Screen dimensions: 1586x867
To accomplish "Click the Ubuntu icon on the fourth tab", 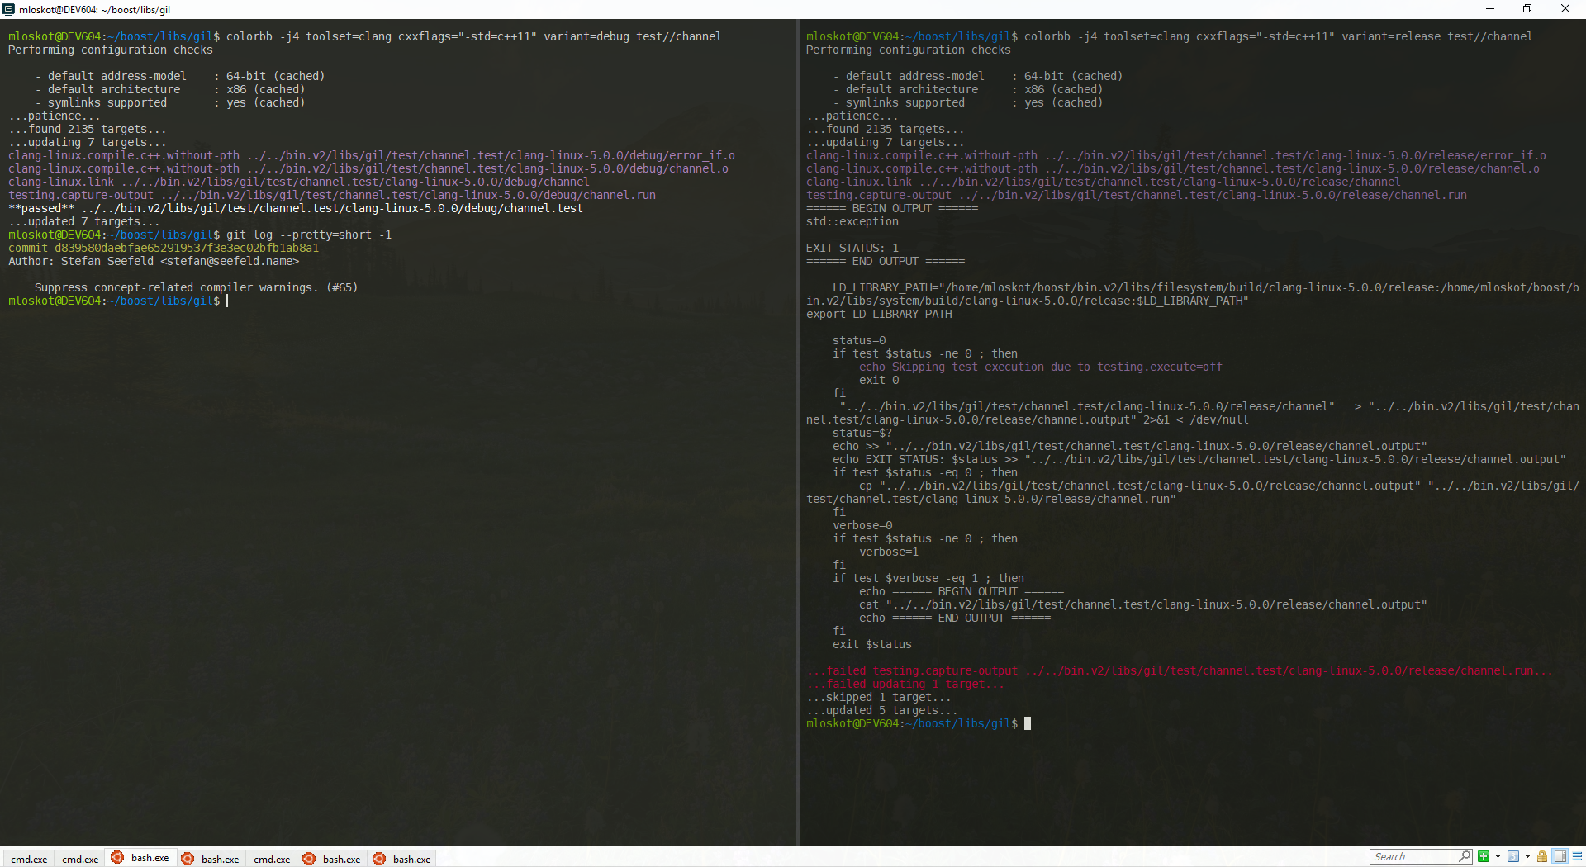I will point(188,859).
